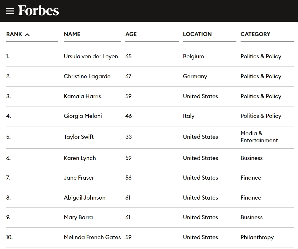Toggle the Rank sort arrow
Image resolution: width=298 pixels, height=249 pixels.
(27, 35)
